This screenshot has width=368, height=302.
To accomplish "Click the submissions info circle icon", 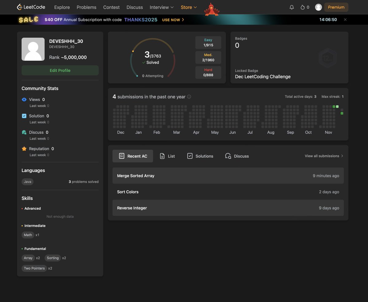I will tap(189, 97).
